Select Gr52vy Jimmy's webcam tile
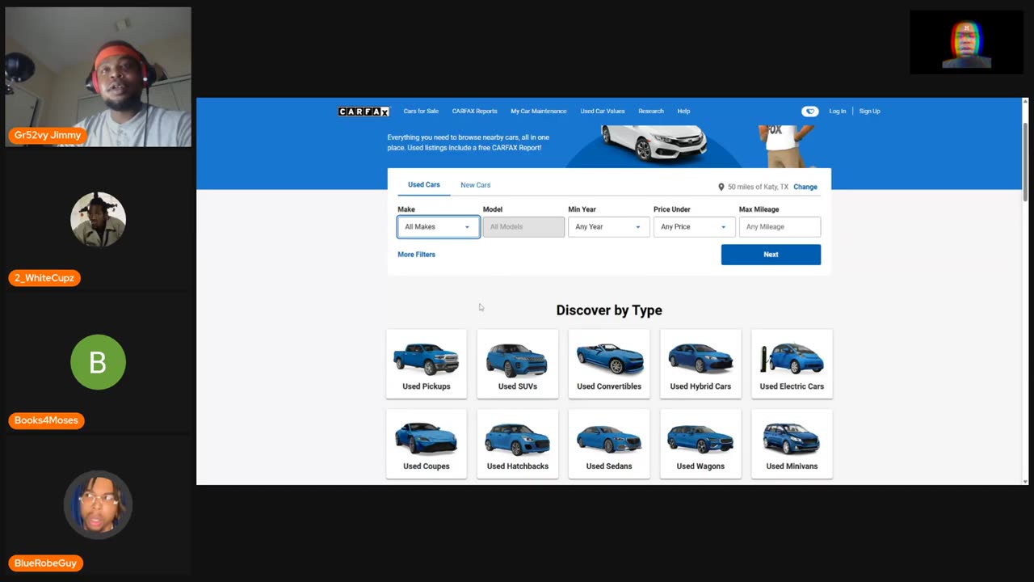This screenshot has height=582, width=1034. click(99, 77)
